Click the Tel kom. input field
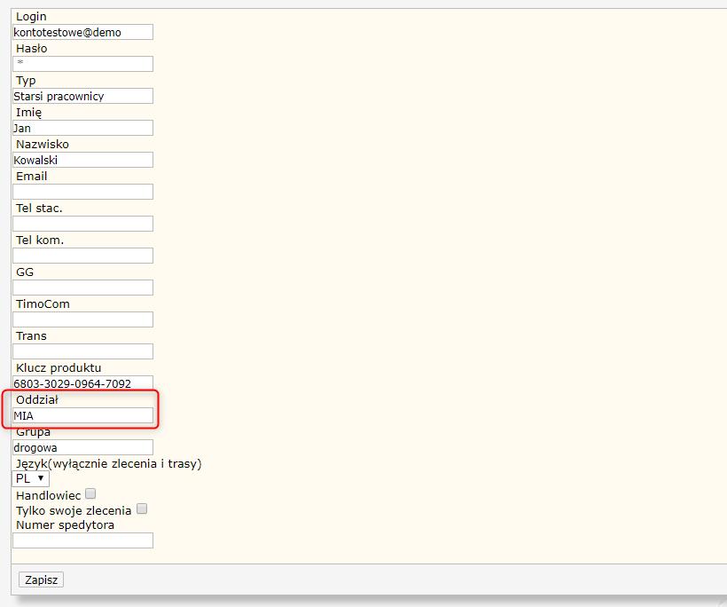 tap(82, 256)
